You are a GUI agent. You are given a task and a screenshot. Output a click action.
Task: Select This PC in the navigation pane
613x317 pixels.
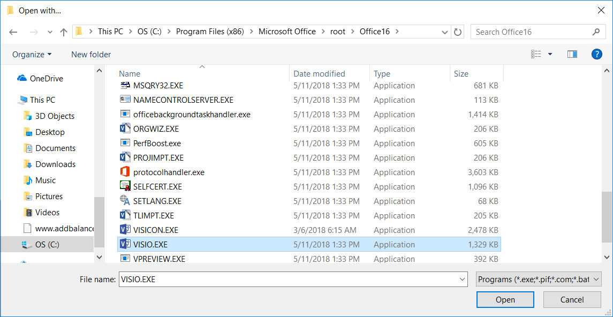[36, 100]
